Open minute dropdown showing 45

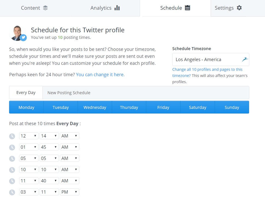coord(49,147)
